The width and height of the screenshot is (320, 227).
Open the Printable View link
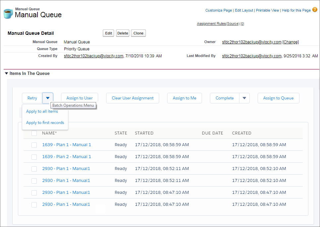tap(267, 10)
